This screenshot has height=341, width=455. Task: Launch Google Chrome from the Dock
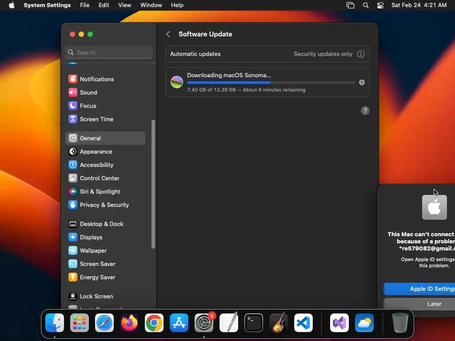[154, 323]
